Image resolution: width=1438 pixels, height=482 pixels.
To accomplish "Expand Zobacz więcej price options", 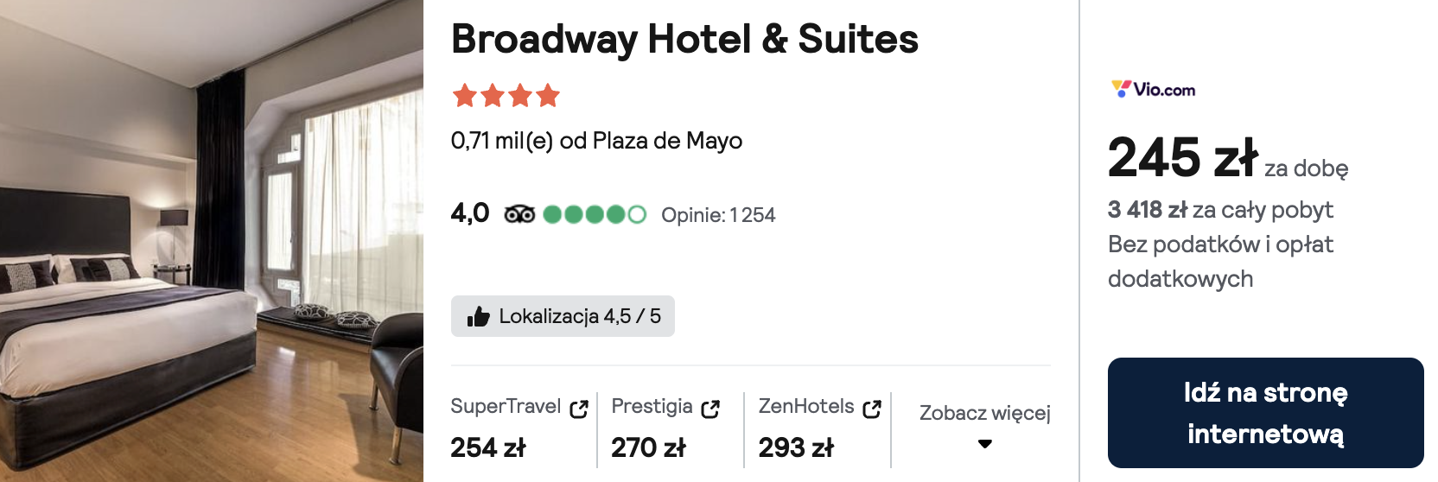I will click(x=984, y=413).
